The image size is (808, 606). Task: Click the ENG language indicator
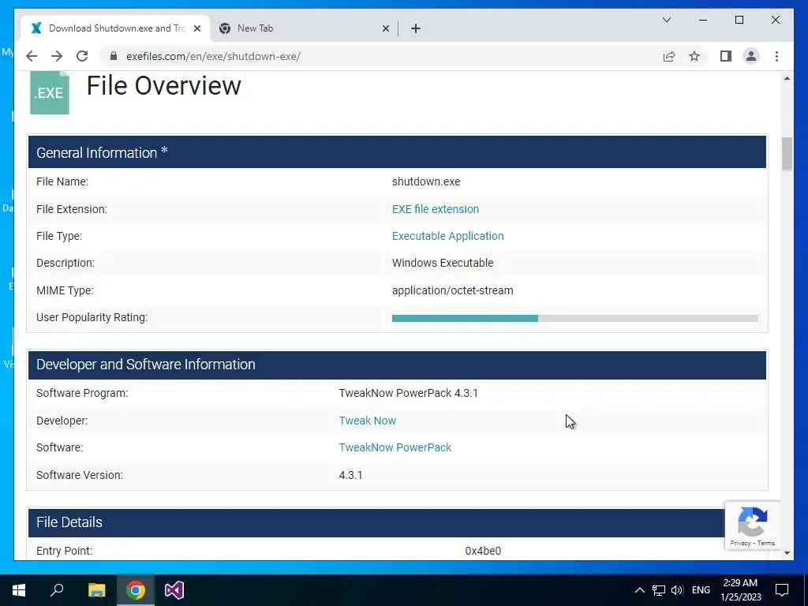701,590
